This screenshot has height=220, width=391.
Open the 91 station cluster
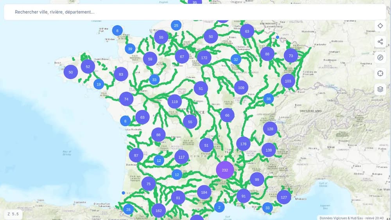(244, 196)
